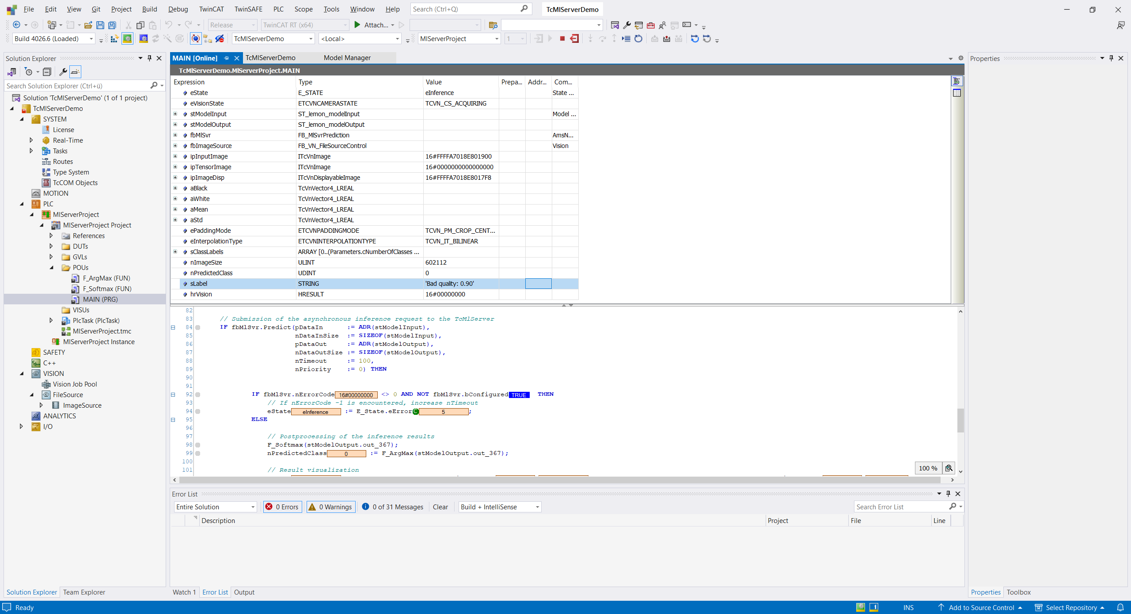Open the PLC menu
Image resolution: width=1131 pixels, height=614 pixels.
[x=278, y=9]
